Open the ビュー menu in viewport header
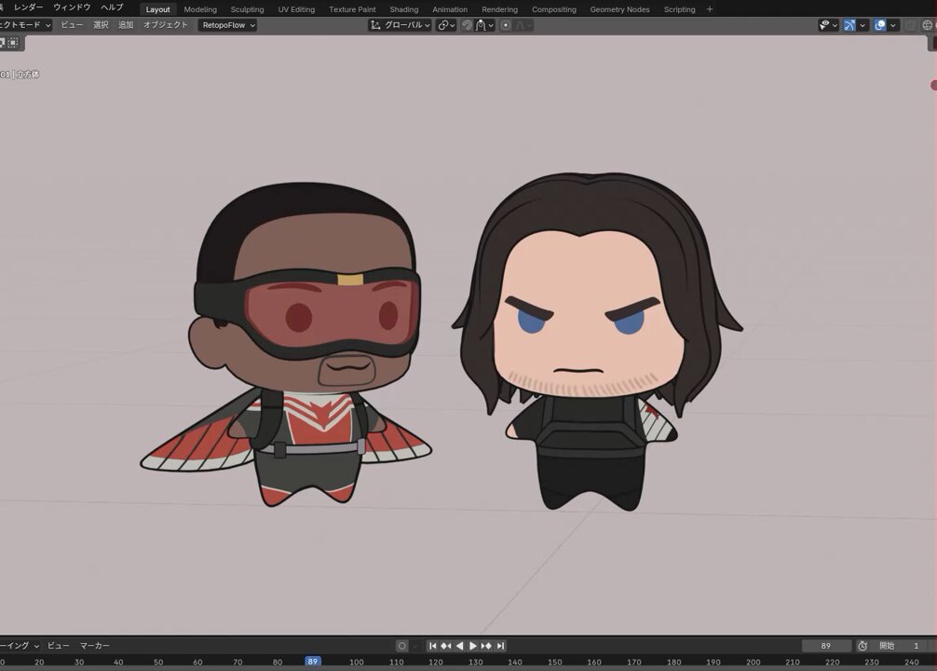The width and height of the screenshot is (937, 671). click(72, 25)
